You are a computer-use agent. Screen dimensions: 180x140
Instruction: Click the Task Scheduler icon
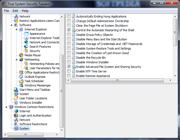(21, 81)
